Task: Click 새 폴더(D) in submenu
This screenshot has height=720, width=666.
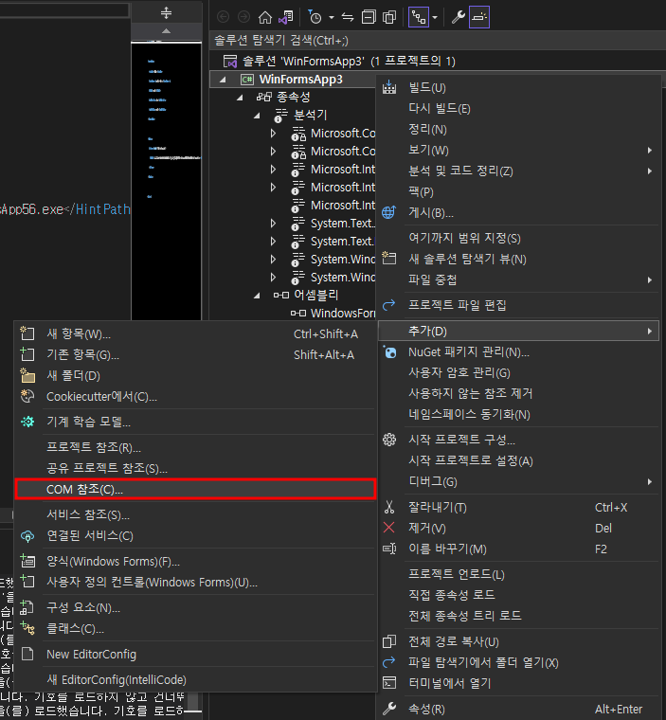Action: point(195,375)
